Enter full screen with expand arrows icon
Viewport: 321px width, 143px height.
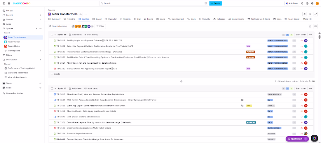point(315,14)
